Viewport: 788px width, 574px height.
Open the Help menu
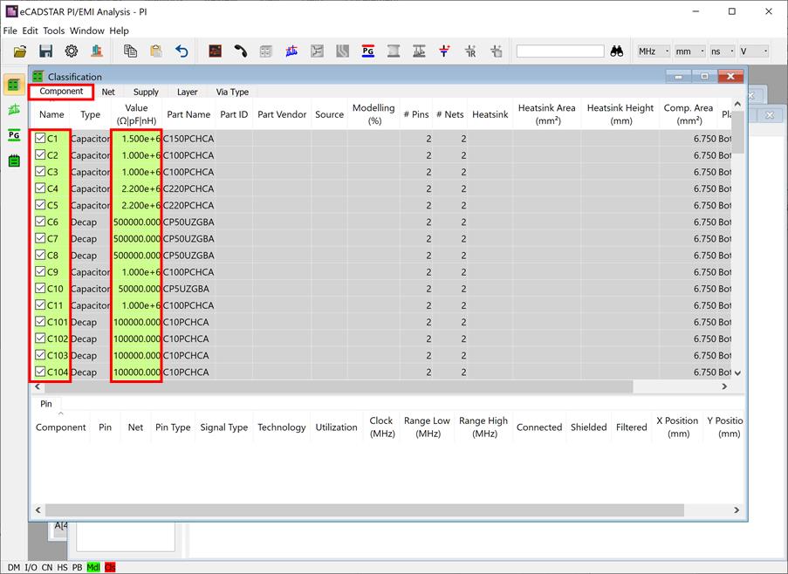pos(119,31)
